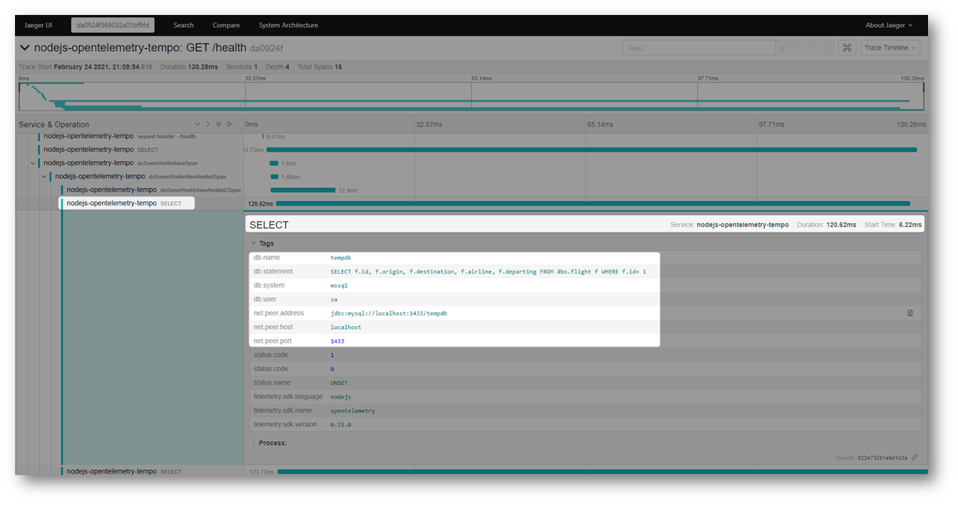Expand all spans with double down chevron
This screenshot has width=958, height=505.
pyautogui.click(x=218, y=124)
